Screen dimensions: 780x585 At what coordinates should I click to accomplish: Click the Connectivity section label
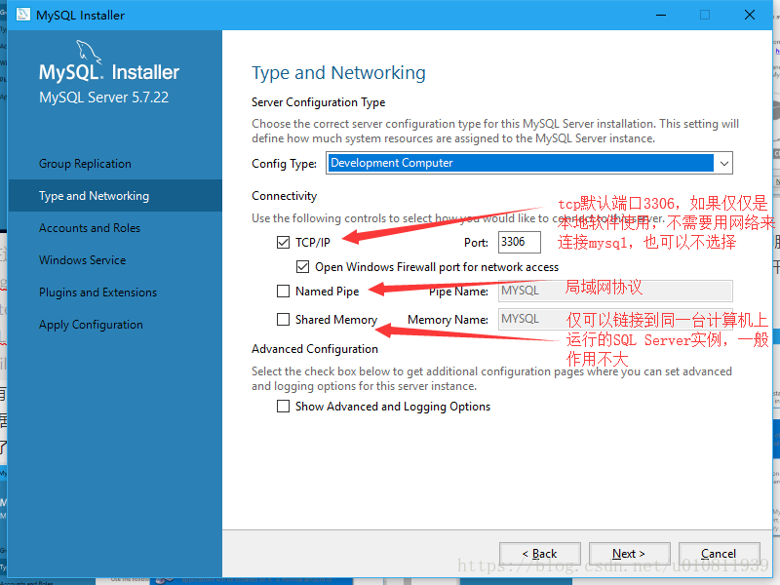click(284, 196)
